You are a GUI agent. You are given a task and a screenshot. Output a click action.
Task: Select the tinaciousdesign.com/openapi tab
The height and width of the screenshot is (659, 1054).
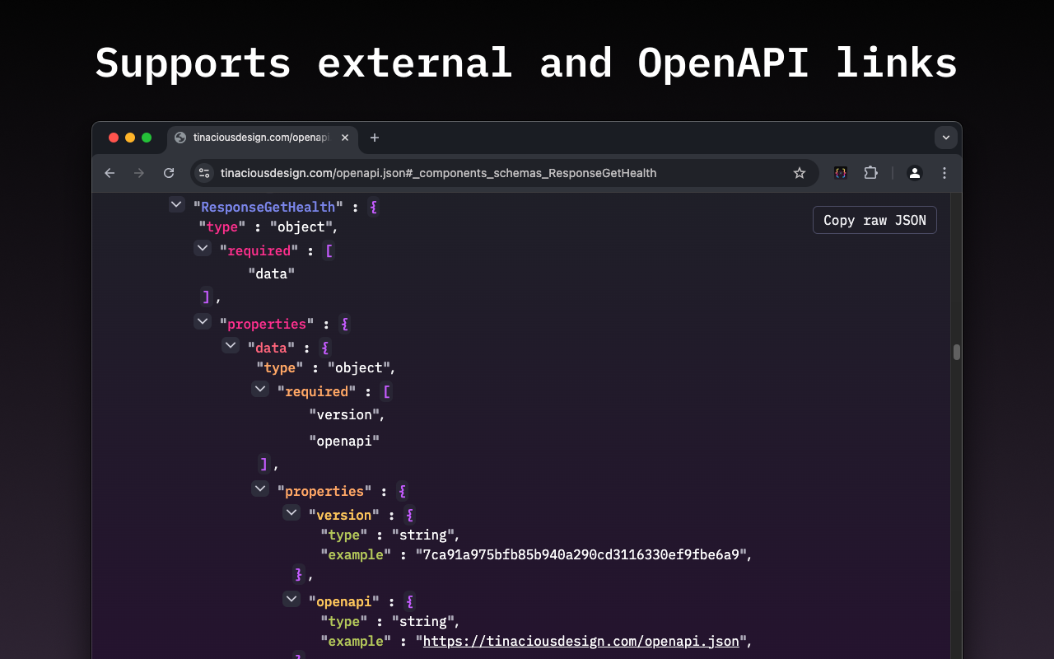263,138
